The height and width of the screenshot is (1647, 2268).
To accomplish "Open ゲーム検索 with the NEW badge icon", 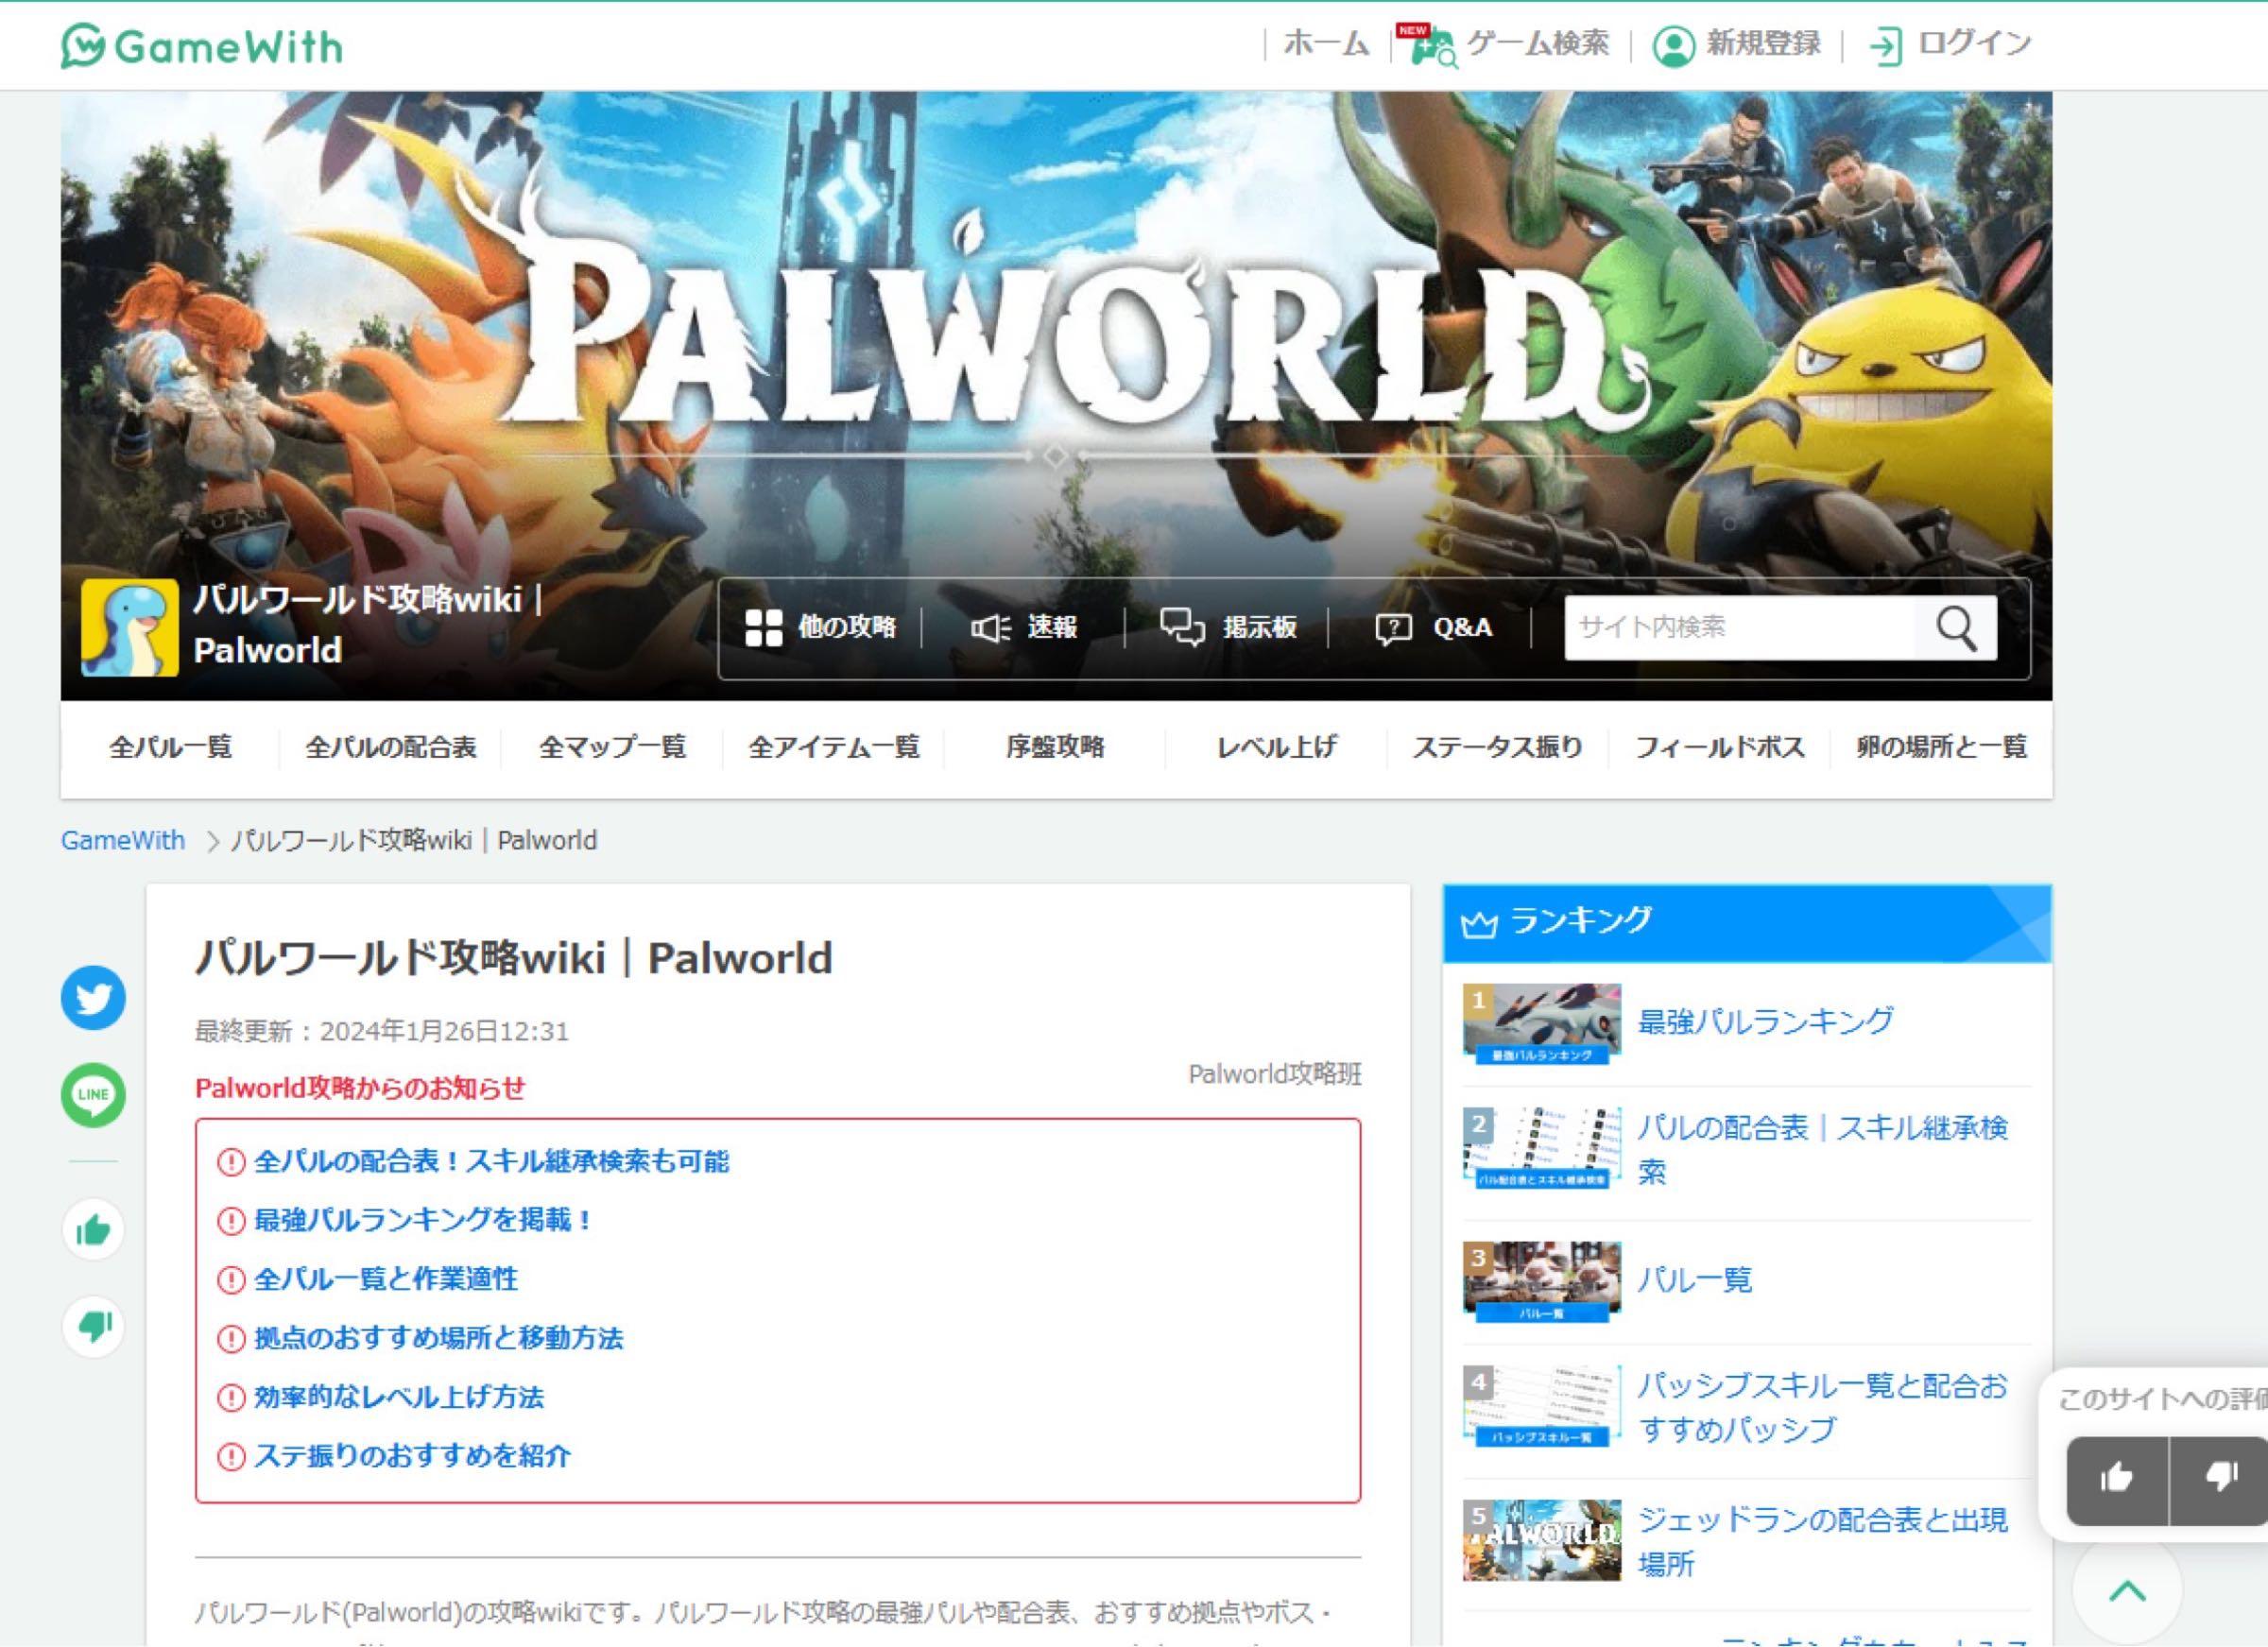I will (x=1435, y=44).
